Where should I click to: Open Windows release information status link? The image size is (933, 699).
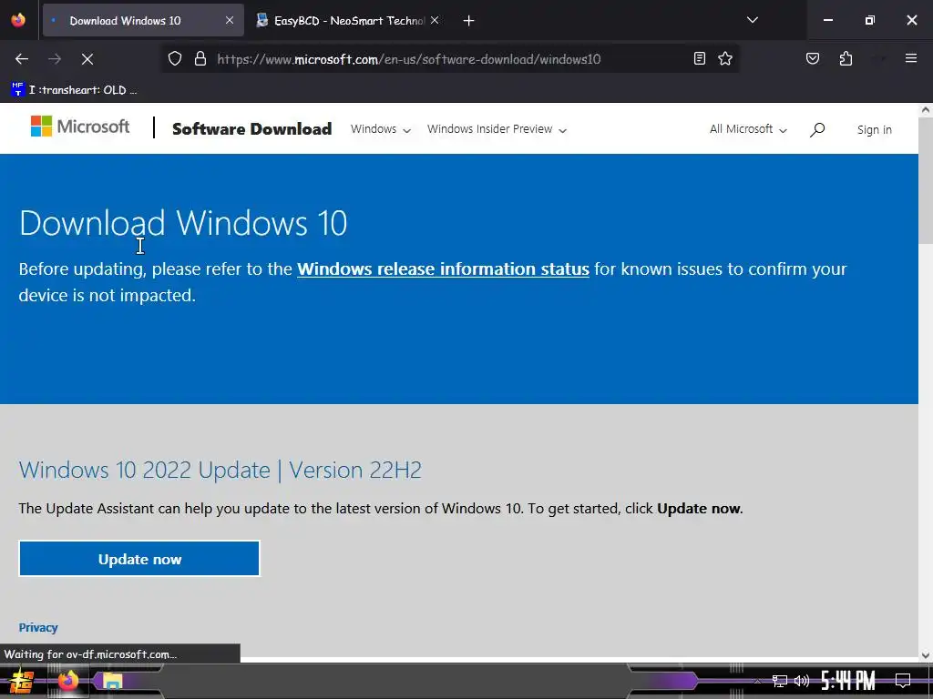(444, 268)
